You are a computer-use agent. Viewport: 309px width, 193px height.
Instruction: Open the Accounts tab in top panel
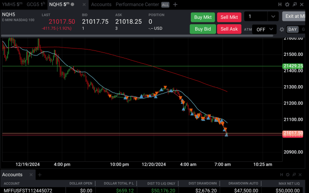pyautogui.click(x=101, y=4)
